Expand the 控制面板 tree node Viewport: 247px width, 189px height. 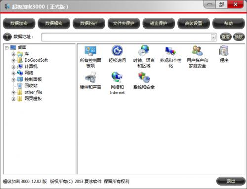tap(13, 80)
